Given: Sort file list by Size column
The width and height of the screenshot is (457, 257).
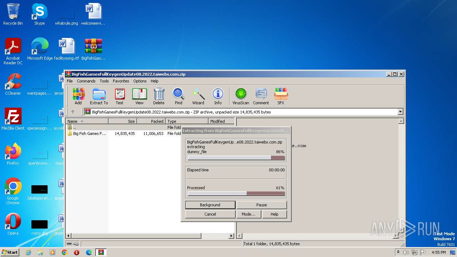Looking at the screenshot, I should tap(123, 121).
